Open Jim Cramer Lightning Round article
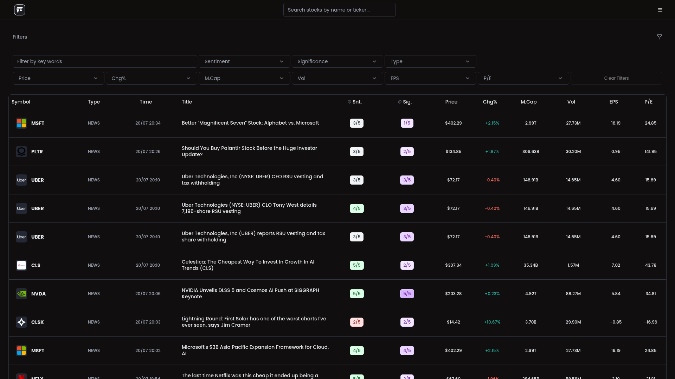Image resolution: width=675 pixels, height=379 pixels. pyautogui.click(x=254, y=322)
